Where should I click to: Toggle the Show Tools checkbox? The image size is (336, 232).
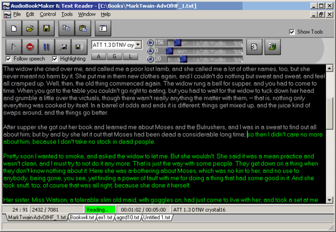(x=292, y=32)
